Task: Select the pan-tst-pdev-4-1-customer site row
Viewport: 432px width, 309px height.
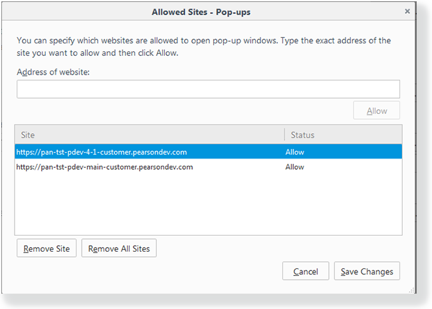Action: coord(105,152)
